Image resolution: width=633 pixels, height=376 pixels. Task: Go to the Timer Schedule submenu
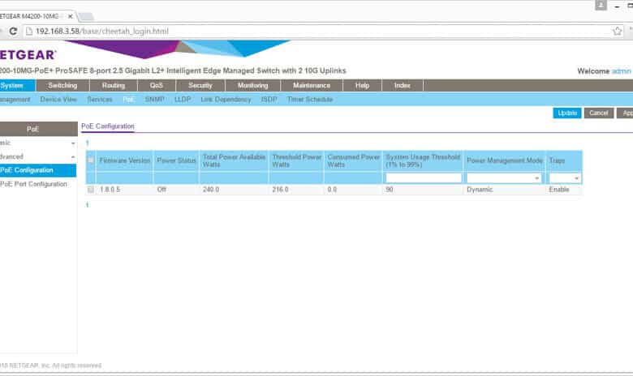310,99
